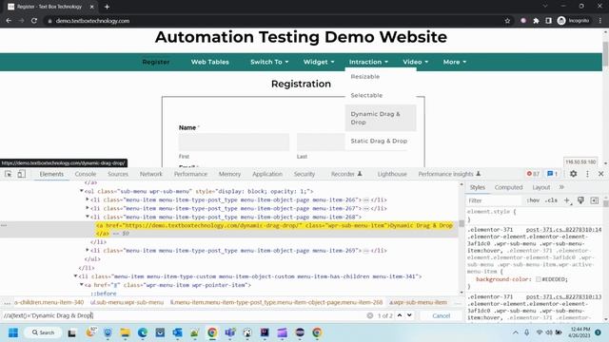The height and width of the screenshot is (342, 609).
Task: Open DevTools settings gear
Action: pos(573,174)
